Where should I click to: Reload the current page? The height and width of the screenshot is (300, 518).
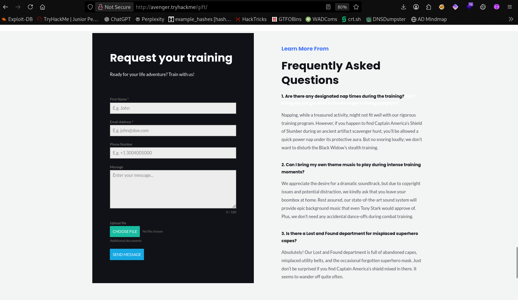[x=30, y=7]
